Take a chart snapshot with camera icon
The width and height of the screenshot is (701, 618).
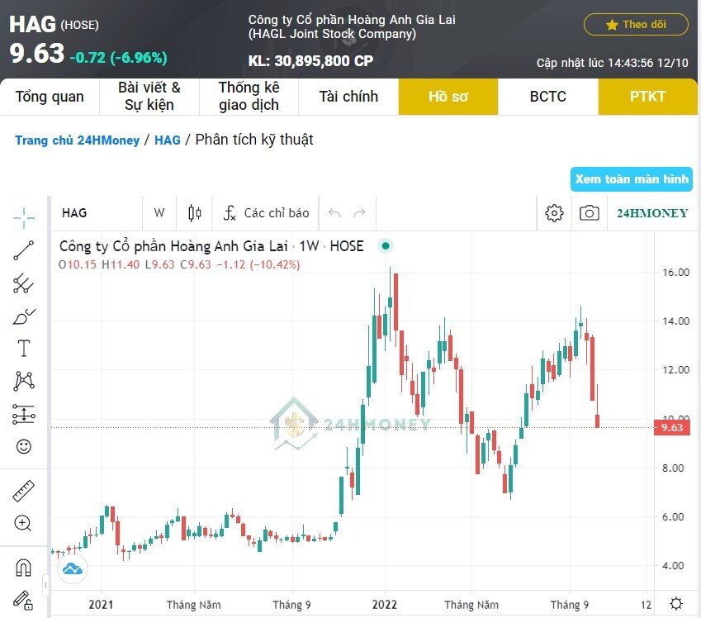(590, 213)
